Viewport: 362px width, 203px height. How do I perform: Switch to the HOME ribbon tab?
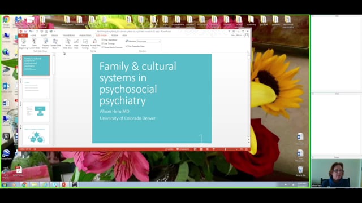click(x=33, y=36)
